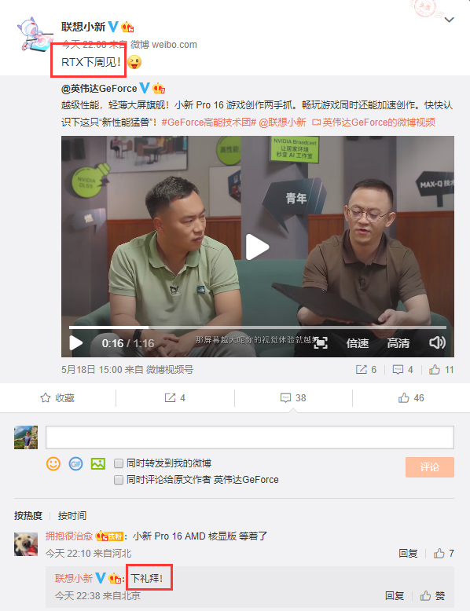Check 同时评论给原文作者 英伟达GeForce
470x611 pixels.
click(x=119, y=480)
